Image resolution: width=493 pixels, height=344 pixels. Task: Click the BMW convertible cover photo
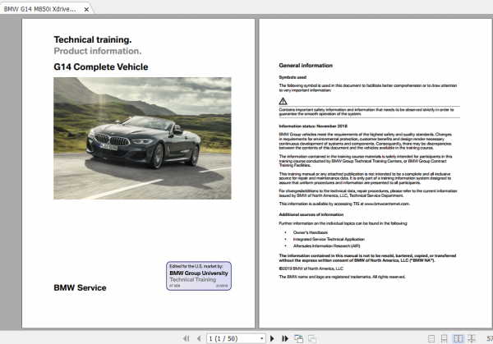(142, 138)
